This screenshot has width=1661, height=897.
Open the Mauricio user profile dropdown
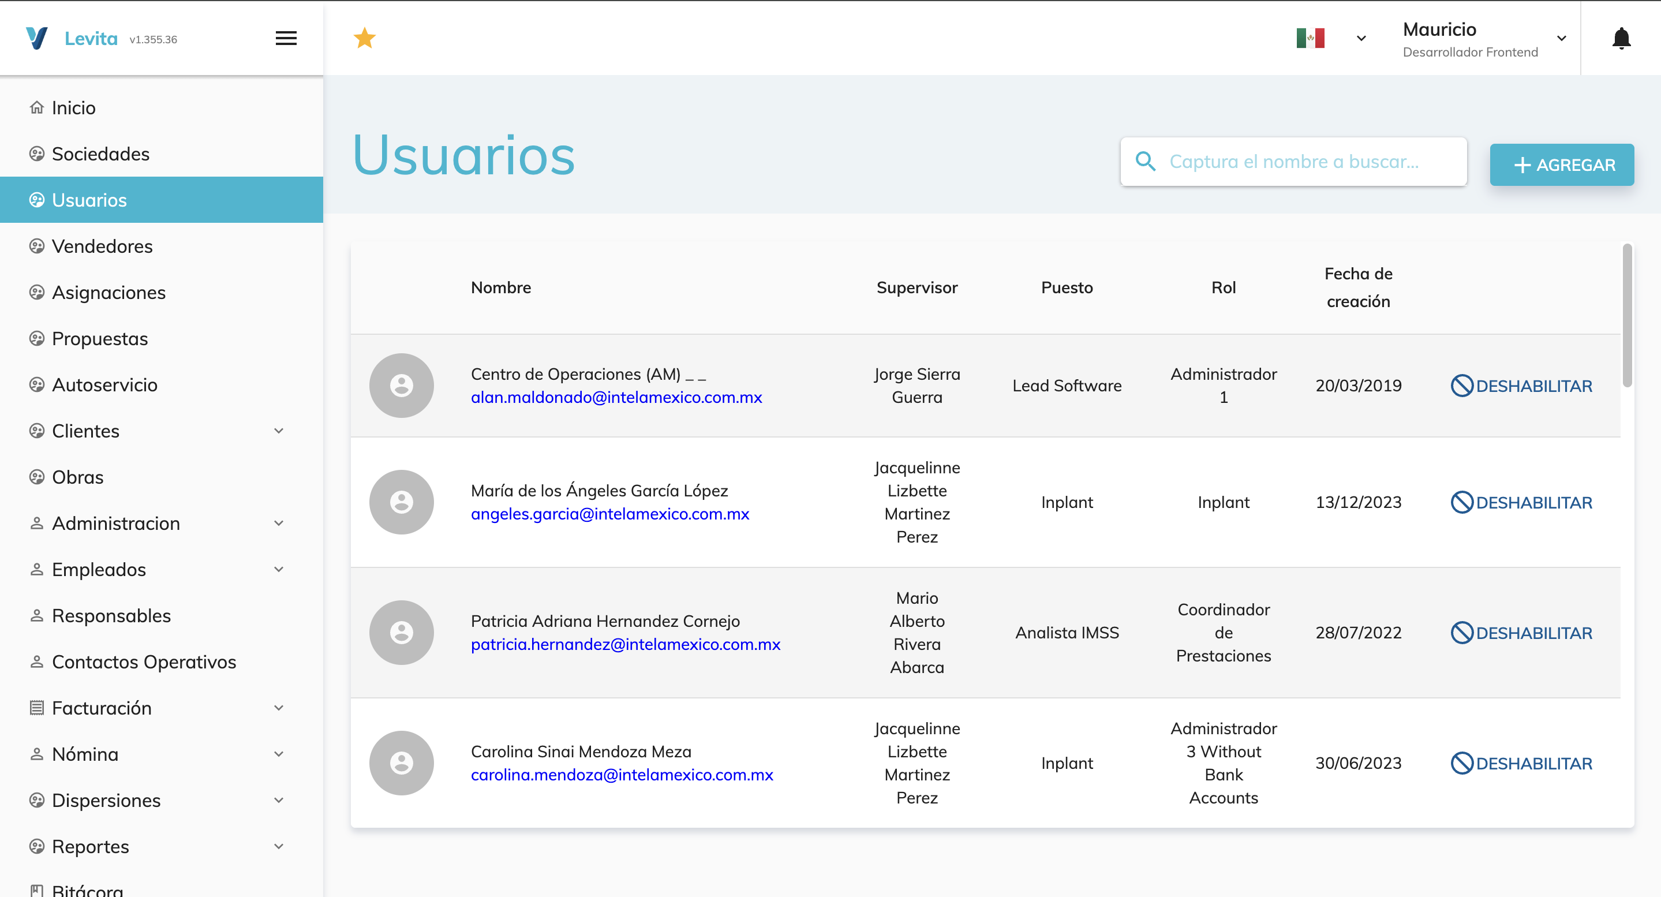click(1561, 39)
